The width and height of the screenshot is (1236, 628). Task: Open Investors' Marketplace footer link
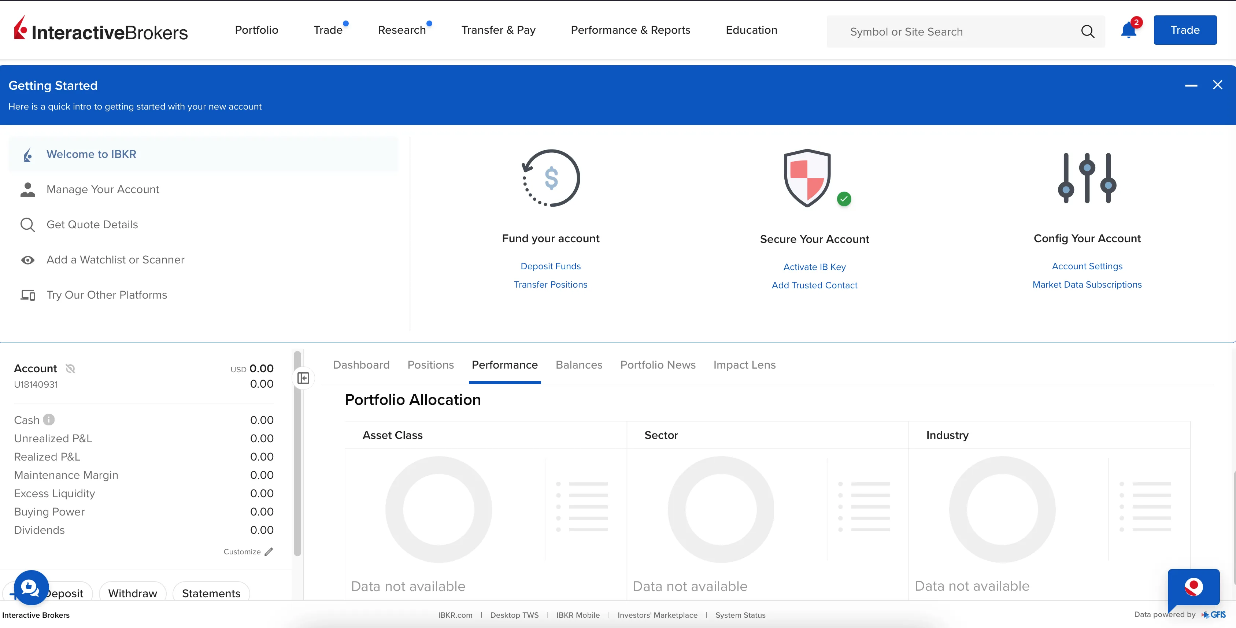point(657,615)
